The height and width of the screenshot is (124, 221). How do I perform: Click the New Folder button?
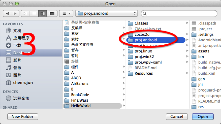(x=23, y=117)
